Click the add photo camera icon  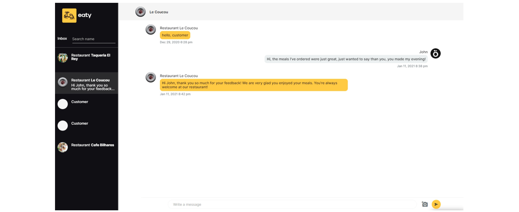[x=425, y=204]
